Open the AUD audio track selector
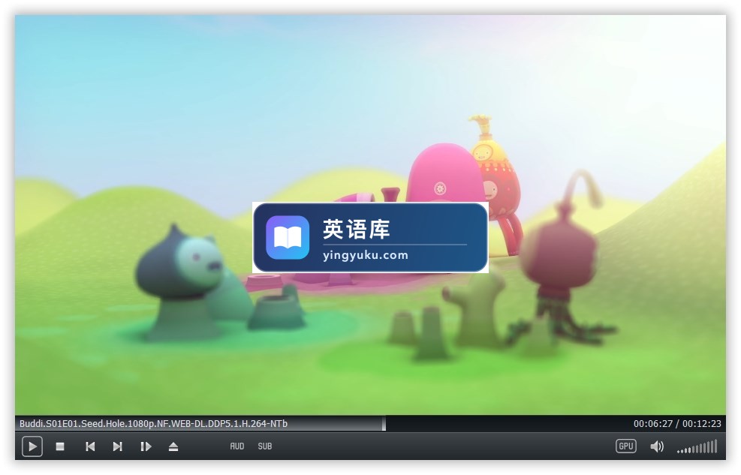Viewport: 741px width, 475px height. tap(237, 446)
